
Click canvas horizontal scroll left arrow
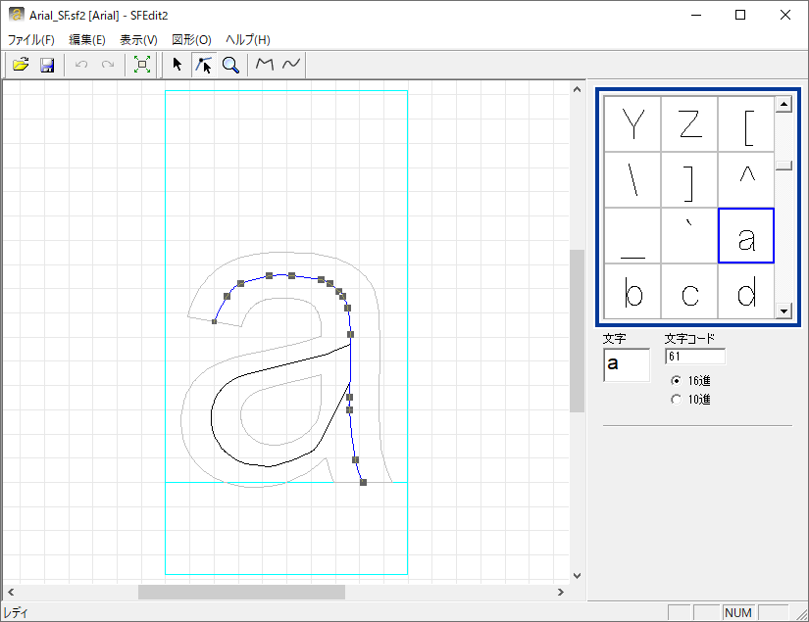(11, 592)
